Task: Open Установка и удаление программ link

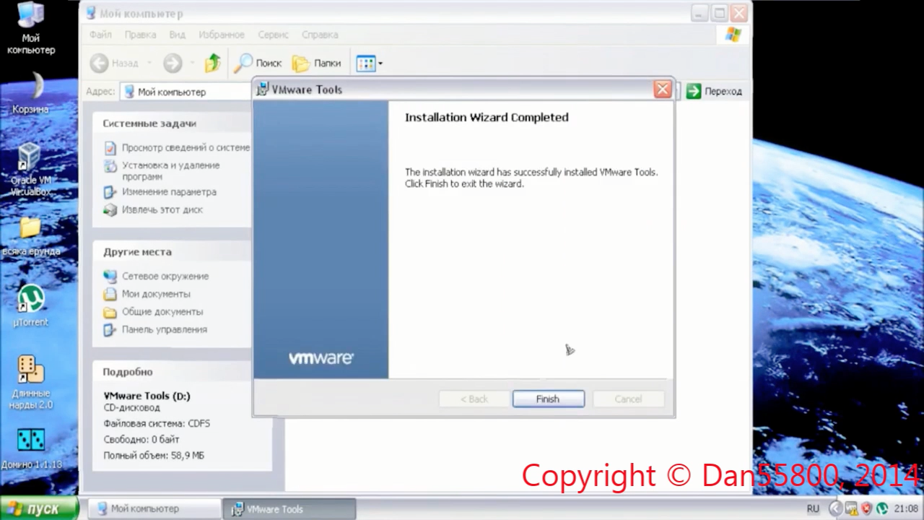Action: [171, 170]
